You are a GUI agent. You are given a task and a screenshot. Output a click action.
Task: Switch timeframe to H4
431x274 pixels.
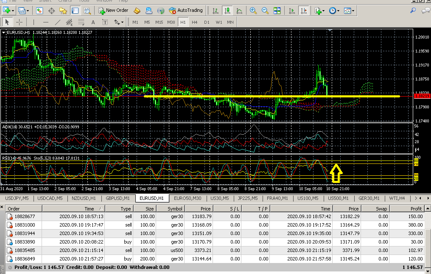[195, 22]
